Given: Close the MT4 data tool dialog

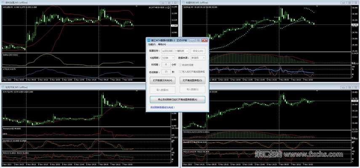Looking at the screenshot, I should click(x=204, y=40).
